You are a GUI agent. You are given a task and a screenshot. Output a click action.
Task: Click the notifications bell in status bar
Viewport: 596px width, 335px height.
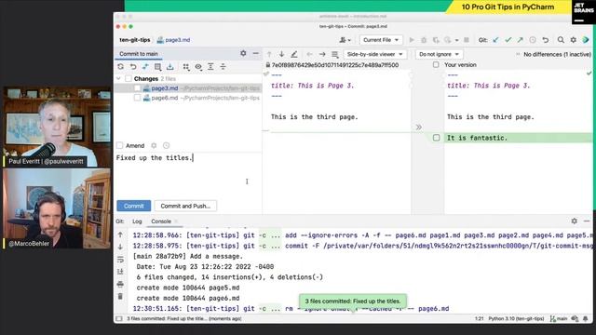(x=586, y=318)
